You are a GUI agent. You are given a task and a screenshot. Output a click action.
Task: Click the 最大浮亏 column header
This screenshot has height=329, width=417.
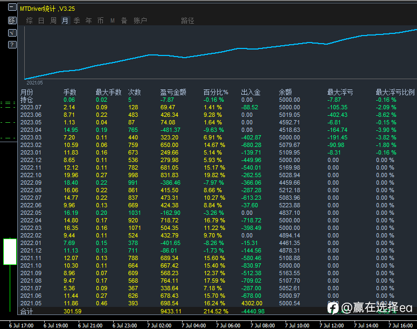click(x=340, y=92)
